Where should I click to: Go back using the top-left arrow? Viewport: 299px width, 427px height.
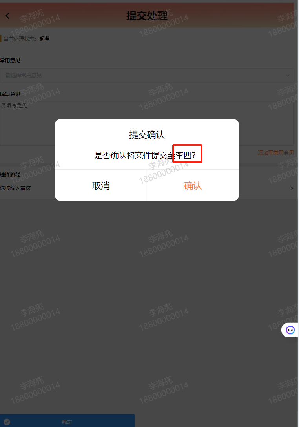coord(7,16)
